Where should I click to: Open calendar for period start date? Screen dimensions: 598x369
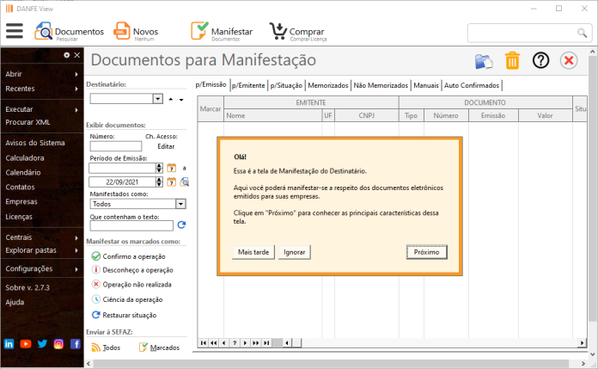(172, 168)
